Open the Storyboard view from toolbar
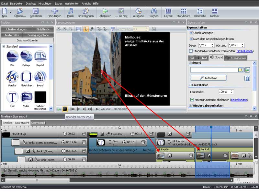The image size is (259, 194). [x=183, y=12]
